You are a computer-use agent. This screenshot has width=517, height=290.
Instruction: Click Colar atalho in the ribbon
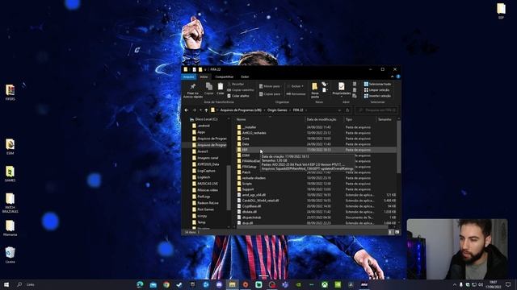pos(238,96)
